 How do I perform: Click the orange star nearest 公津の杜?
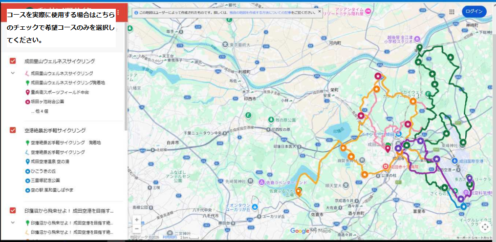pos(365,174)
